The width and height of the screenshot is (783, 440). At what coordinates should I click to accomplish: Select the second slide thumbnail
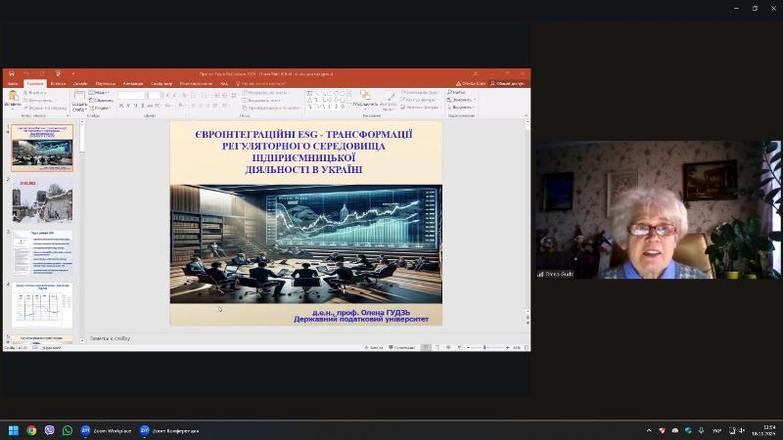(x=42, y=200)
